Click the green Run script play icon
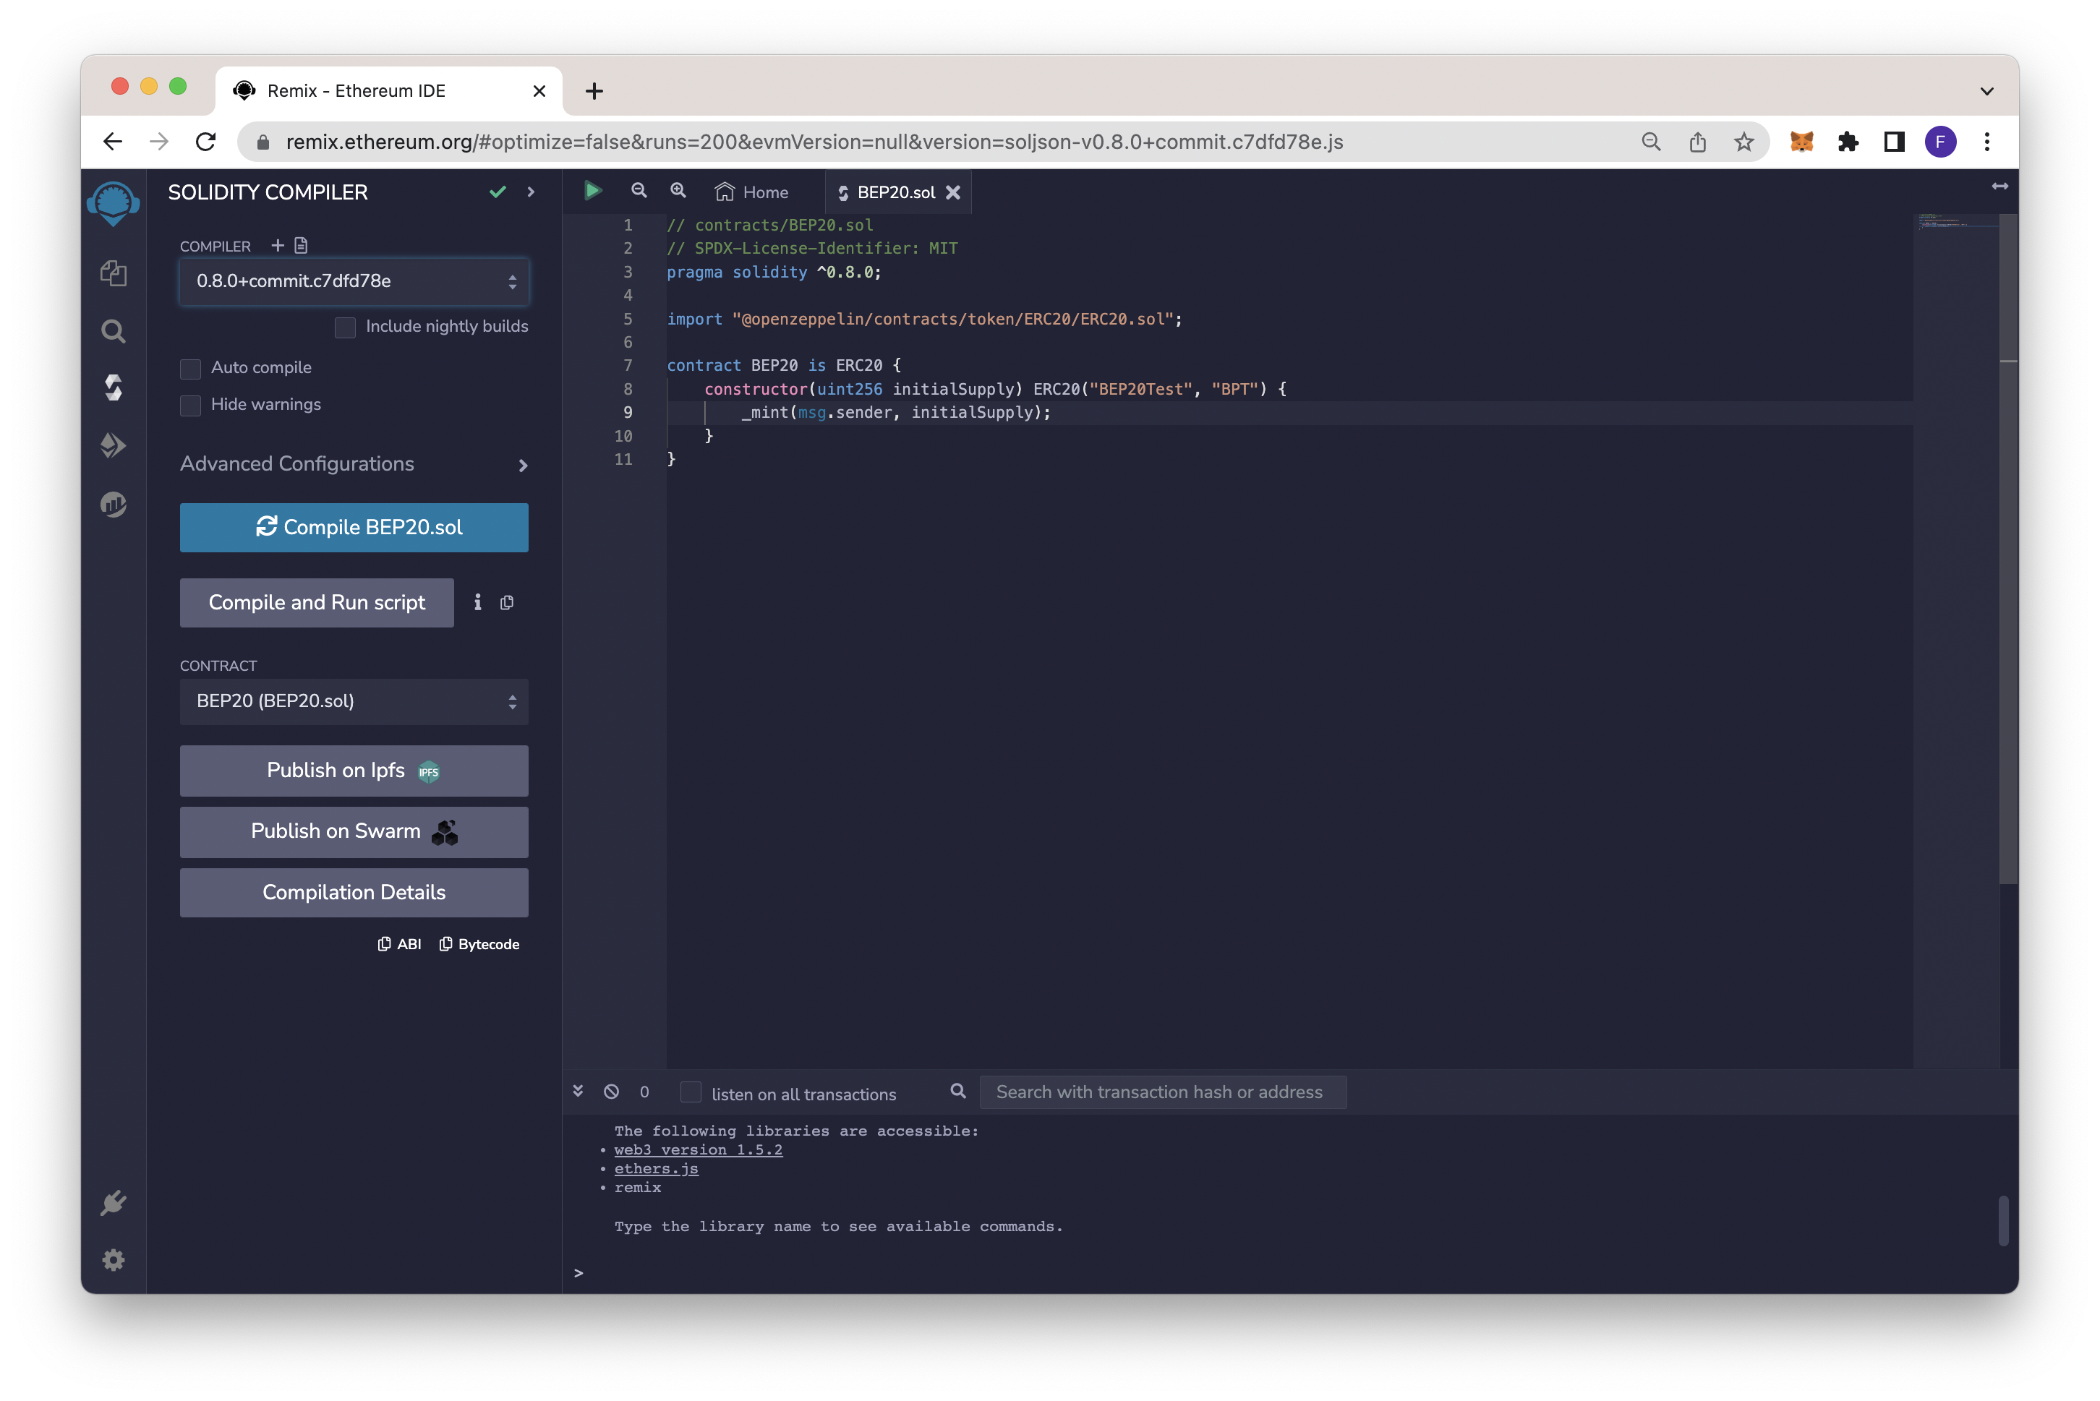This screenshot has height=1401, width=2100. [x=592, y=190]
